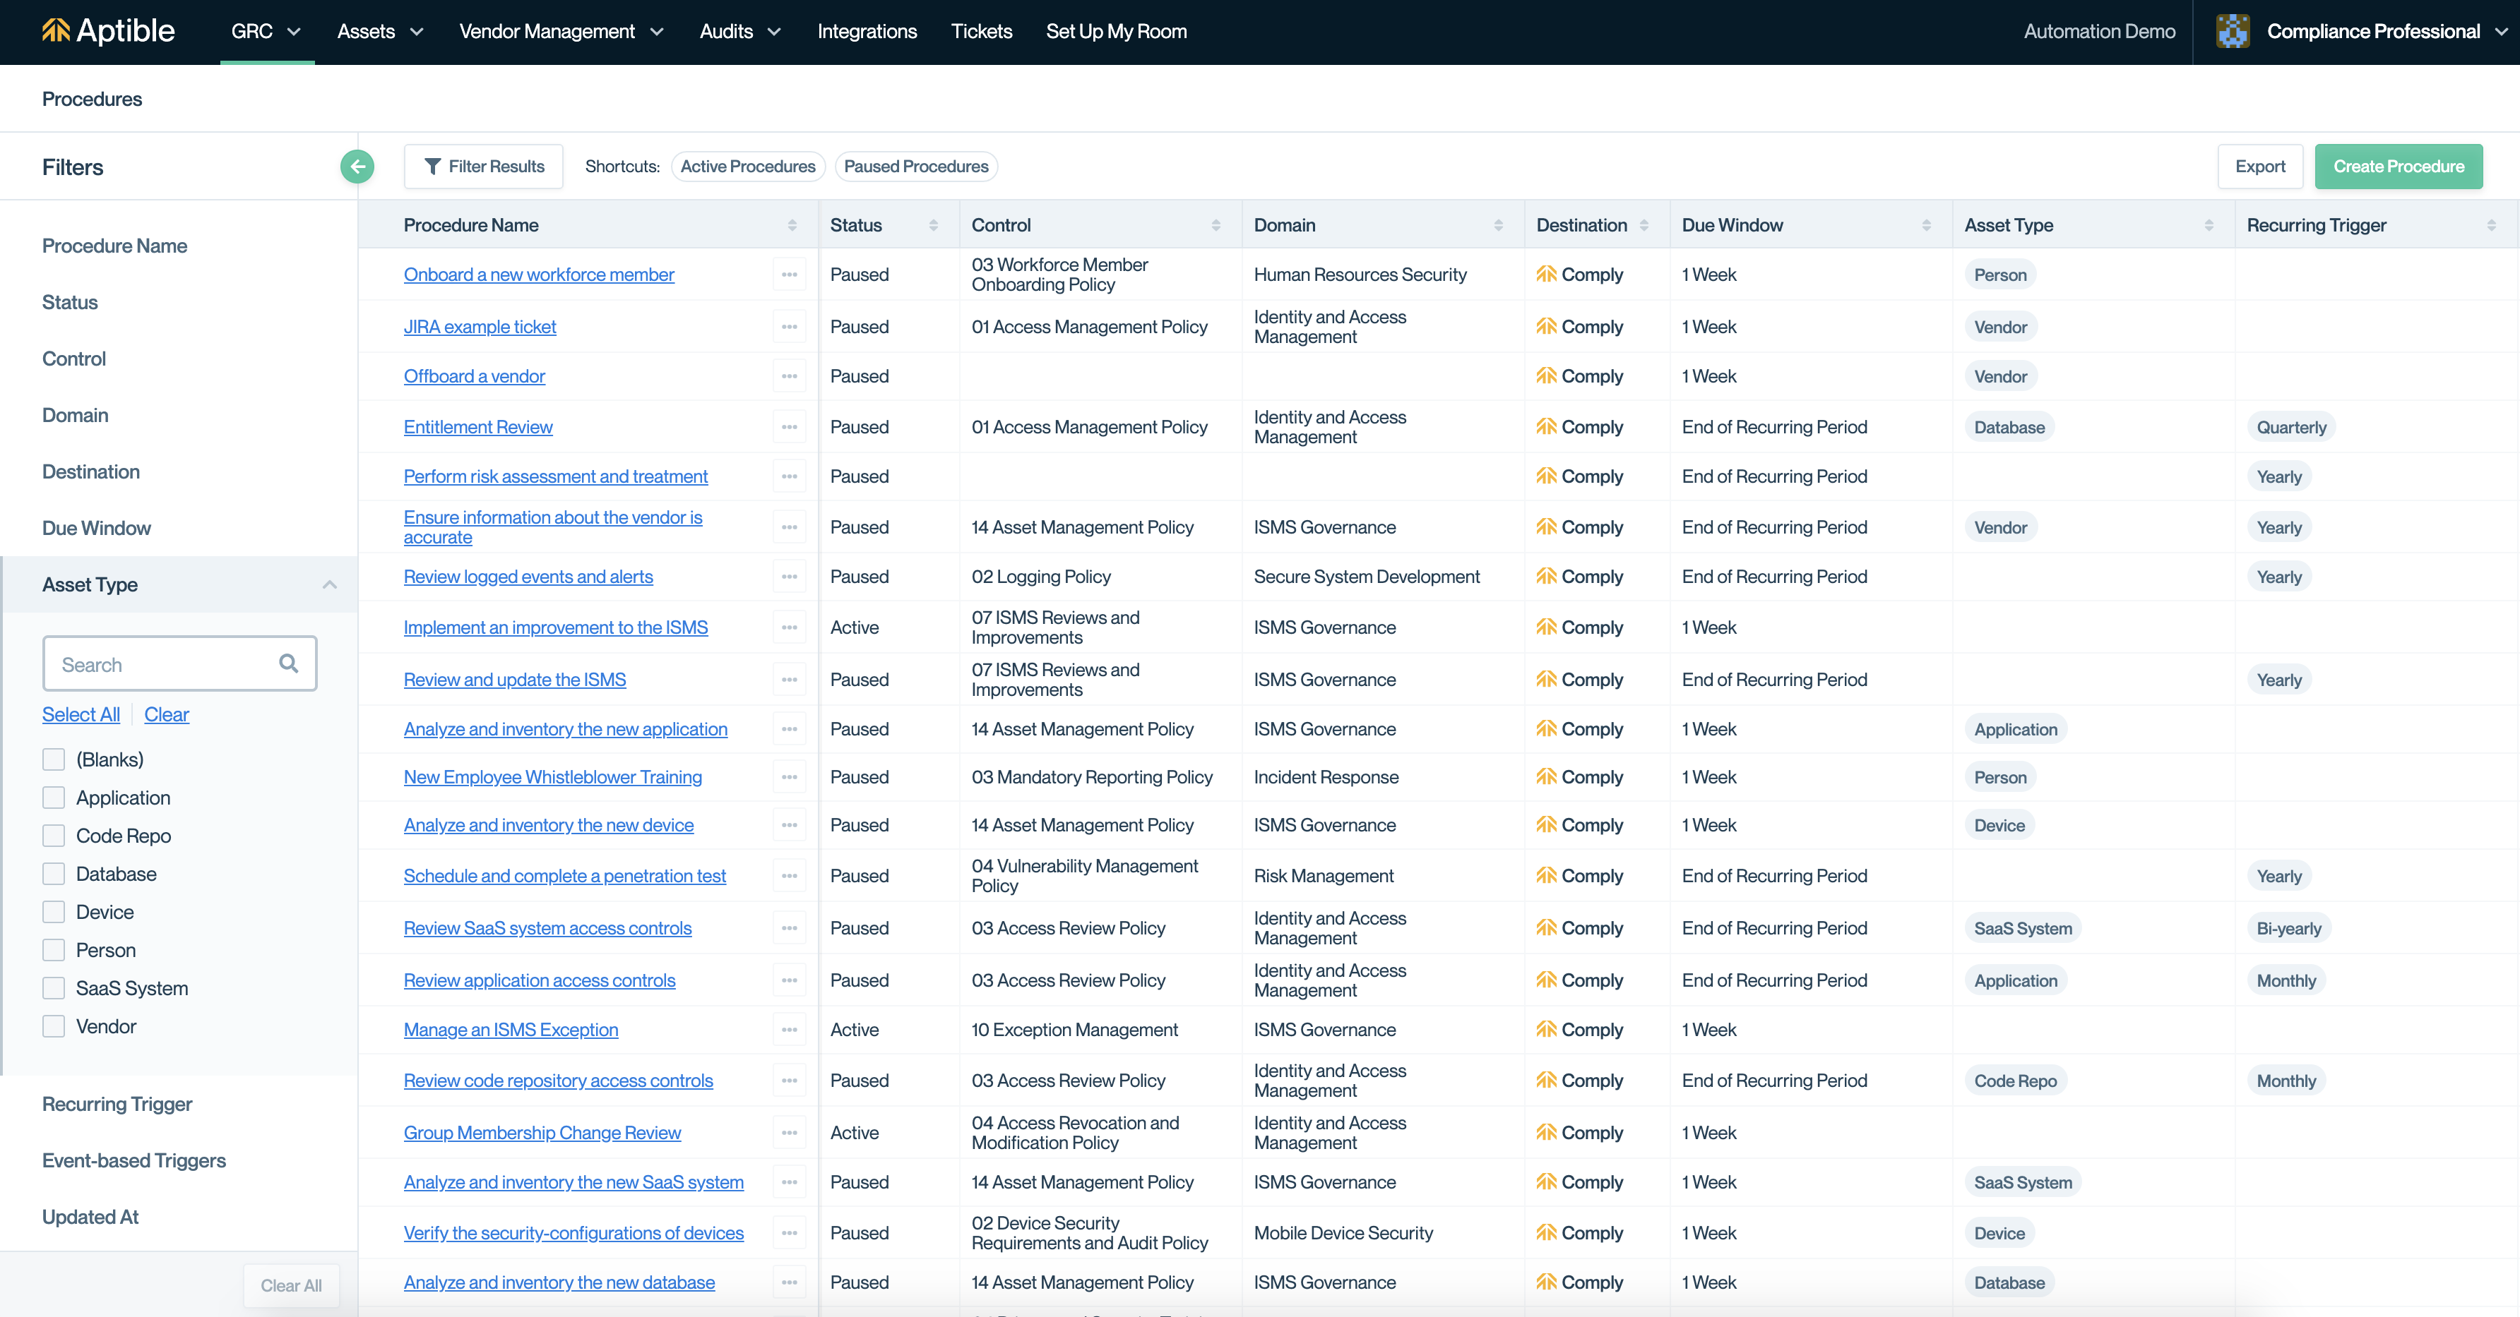This screenshot has height=1317, width=2520.
Task: Enable the SaaS System filter checkbox
Action: tap(54, 989)
